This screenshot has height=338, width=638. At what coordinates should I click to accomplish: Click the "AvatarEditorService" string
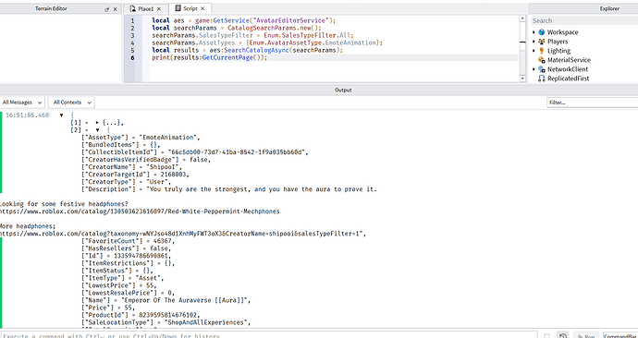pos(291,20)
